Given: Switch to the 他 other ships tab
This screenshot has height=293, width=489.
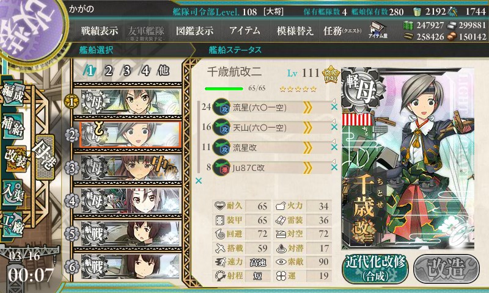Looking at the screenshot, I should point(163,71).
